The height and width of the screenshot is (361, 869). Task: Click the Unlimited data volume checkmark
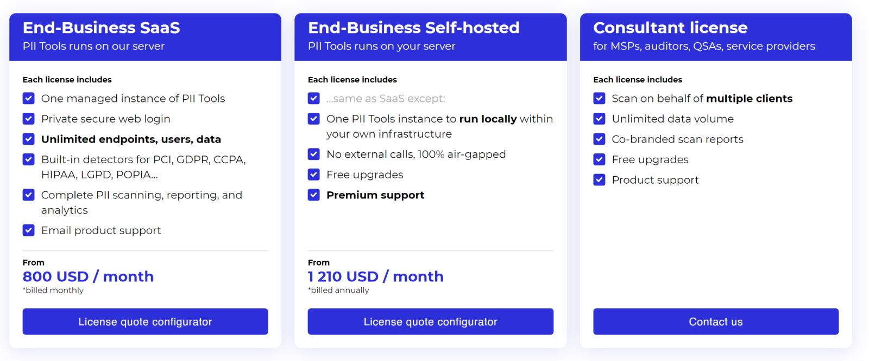(600, 119)
